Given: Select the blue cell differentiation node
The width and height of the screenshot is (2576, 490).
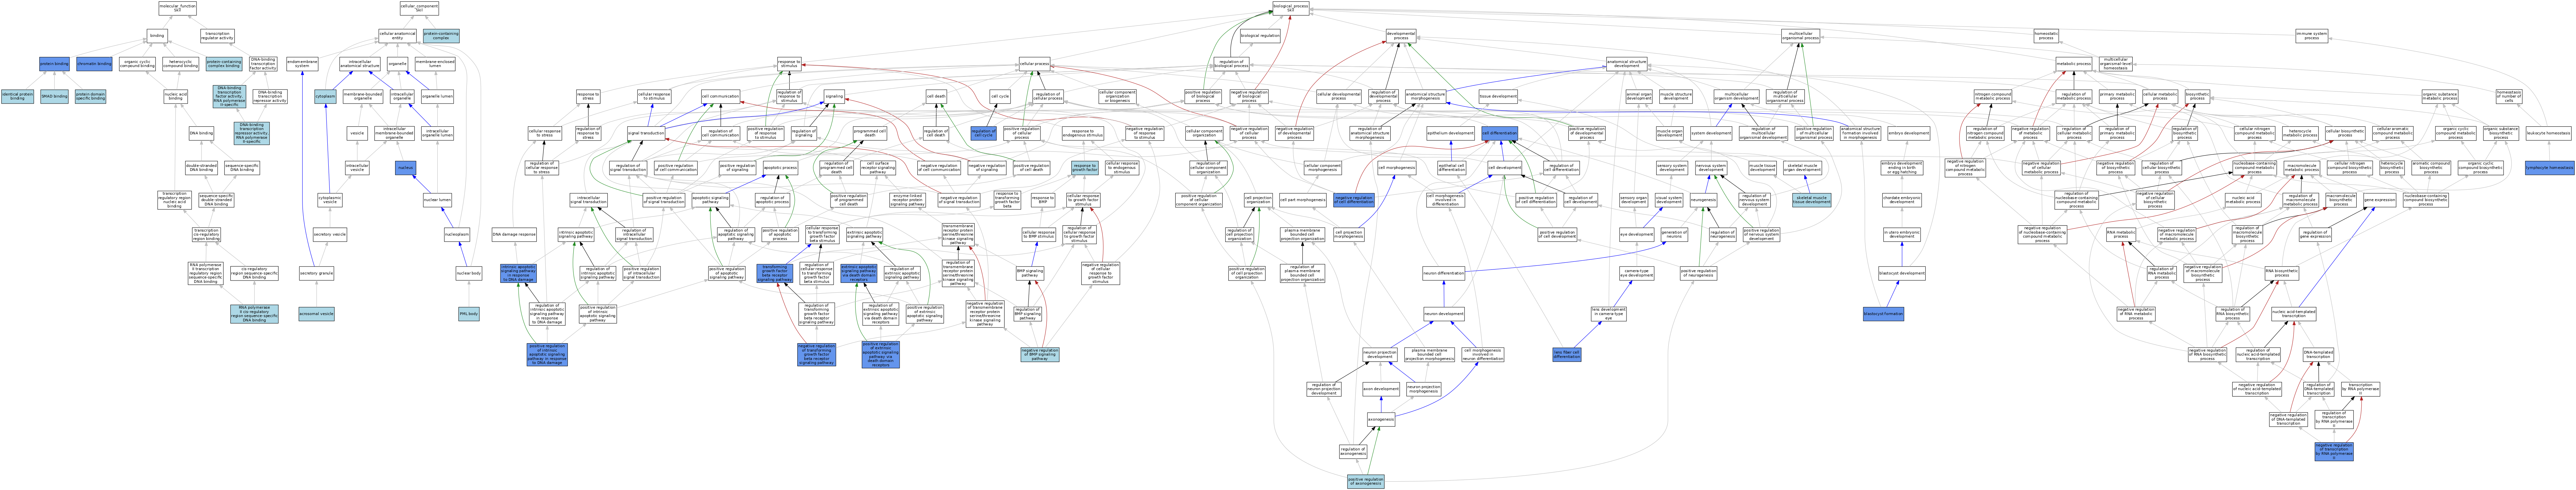Looking at the screenshot, I should coord(1500,133).
